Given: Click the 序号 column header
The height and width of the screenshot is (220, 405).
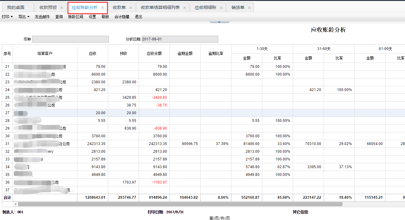Looking at the screenshot, I should (x=7, y=54).
